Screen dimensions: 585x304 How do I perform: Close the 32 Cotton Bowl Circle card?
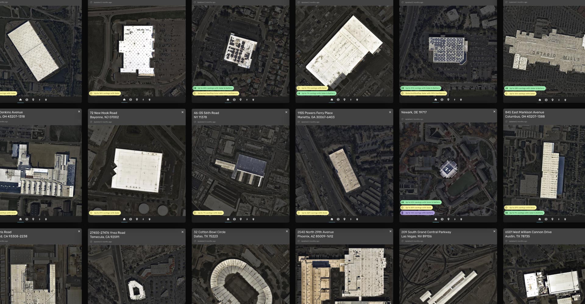pos(287,231)
